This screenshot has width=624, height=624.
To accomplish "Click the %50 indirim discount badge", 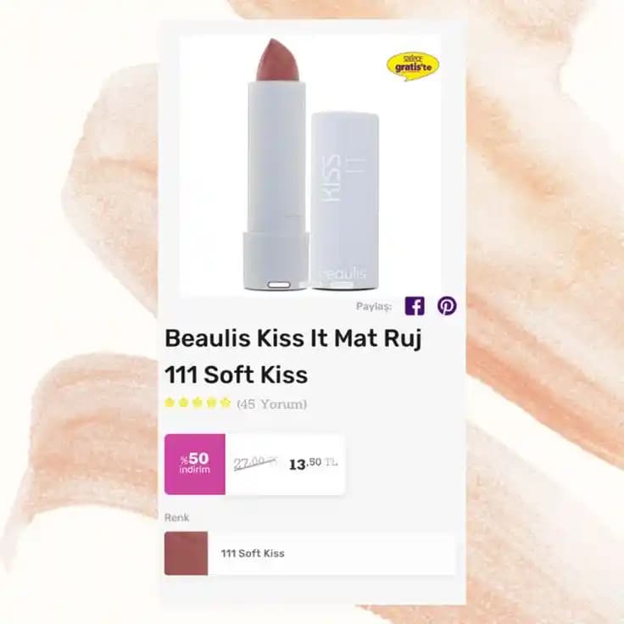I will pos(195,464).
